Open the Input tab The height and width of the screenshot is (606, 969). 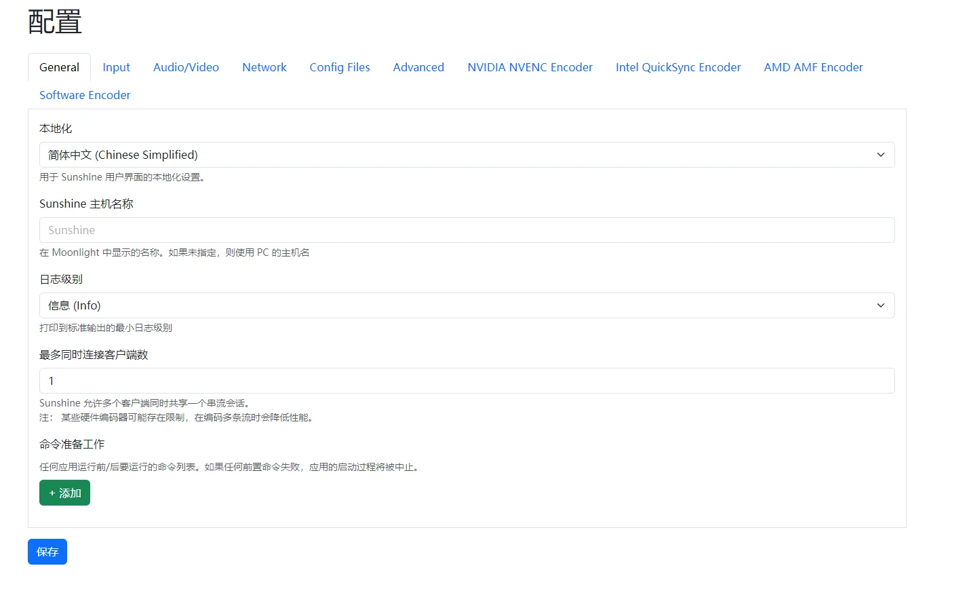click(x=116, y=67)
